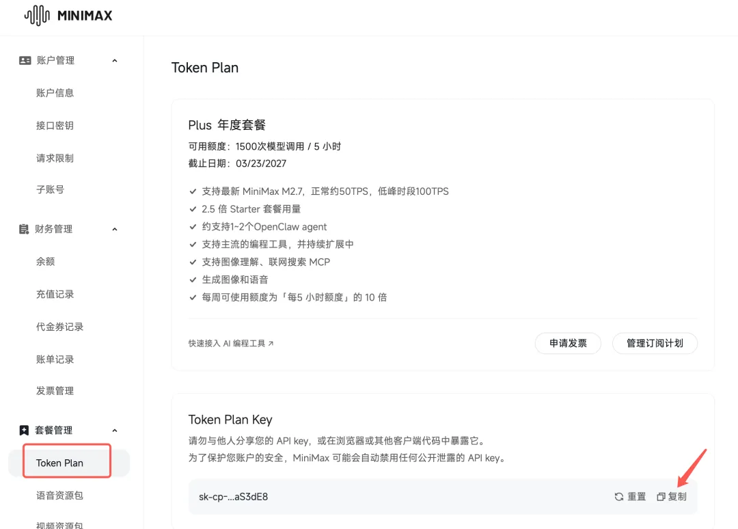Screen dimensions: 738x529
Task: Go to 请求限制 page
Action: 55,158
